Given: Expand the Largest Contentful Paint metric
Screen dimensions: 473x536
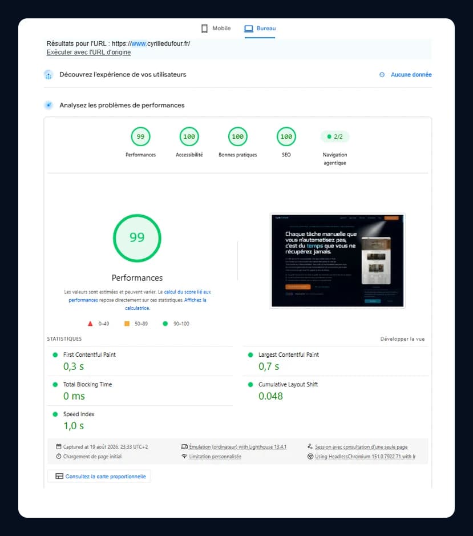Looking at the screenshot, I should pos(335,361).
